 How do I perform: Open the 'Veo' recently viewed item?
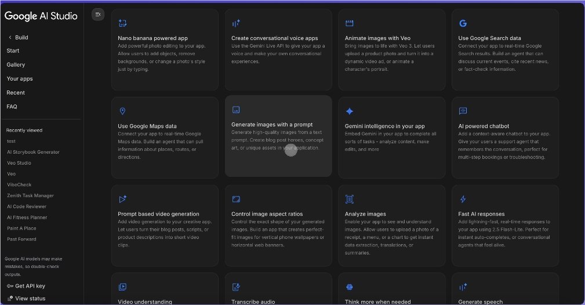tap(11, 173)
